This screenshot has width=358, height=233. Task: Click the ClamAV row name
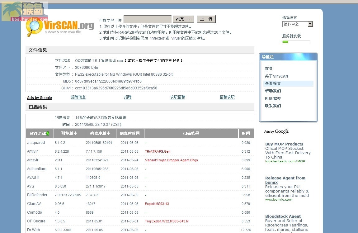[x=34, y=203]
